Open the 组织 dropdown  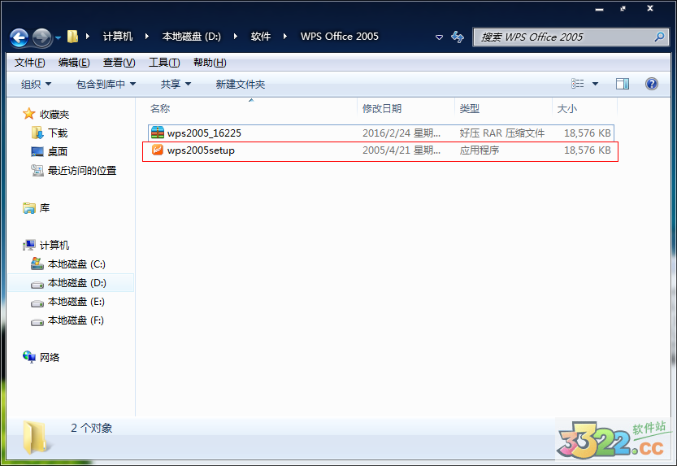pyautogui.click(x=36, y=85)
